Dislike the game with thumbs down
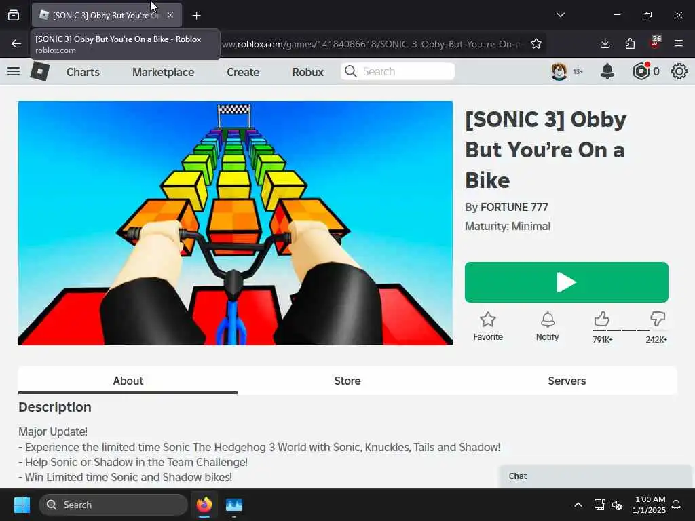Screen dimensions: 695x521 pos(658,319)
